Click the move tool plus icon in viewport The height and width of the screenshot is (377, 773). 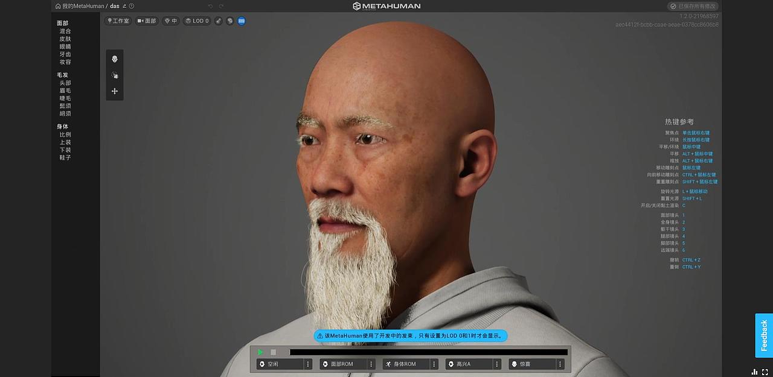pyautogui.click(x=115, y=91)
